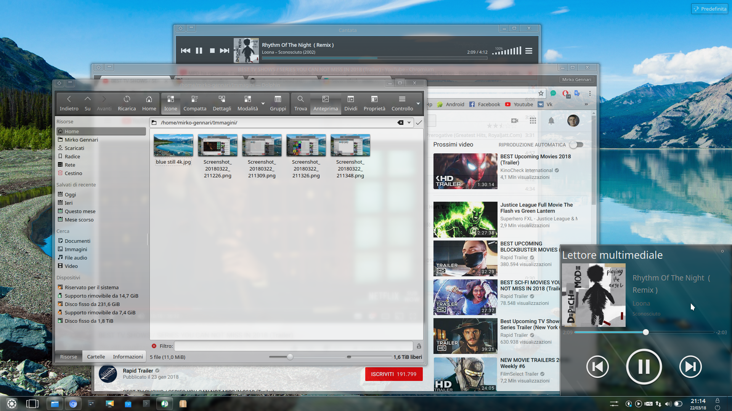
Task: Toggle the filter lock icon
Action: click(419, 346)
